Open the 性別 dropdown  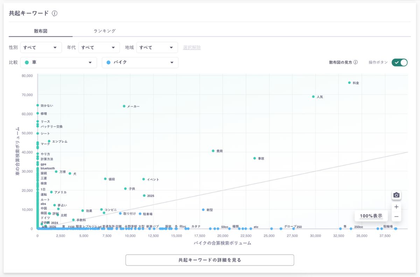pyautogui.click(x=41, y=48)
